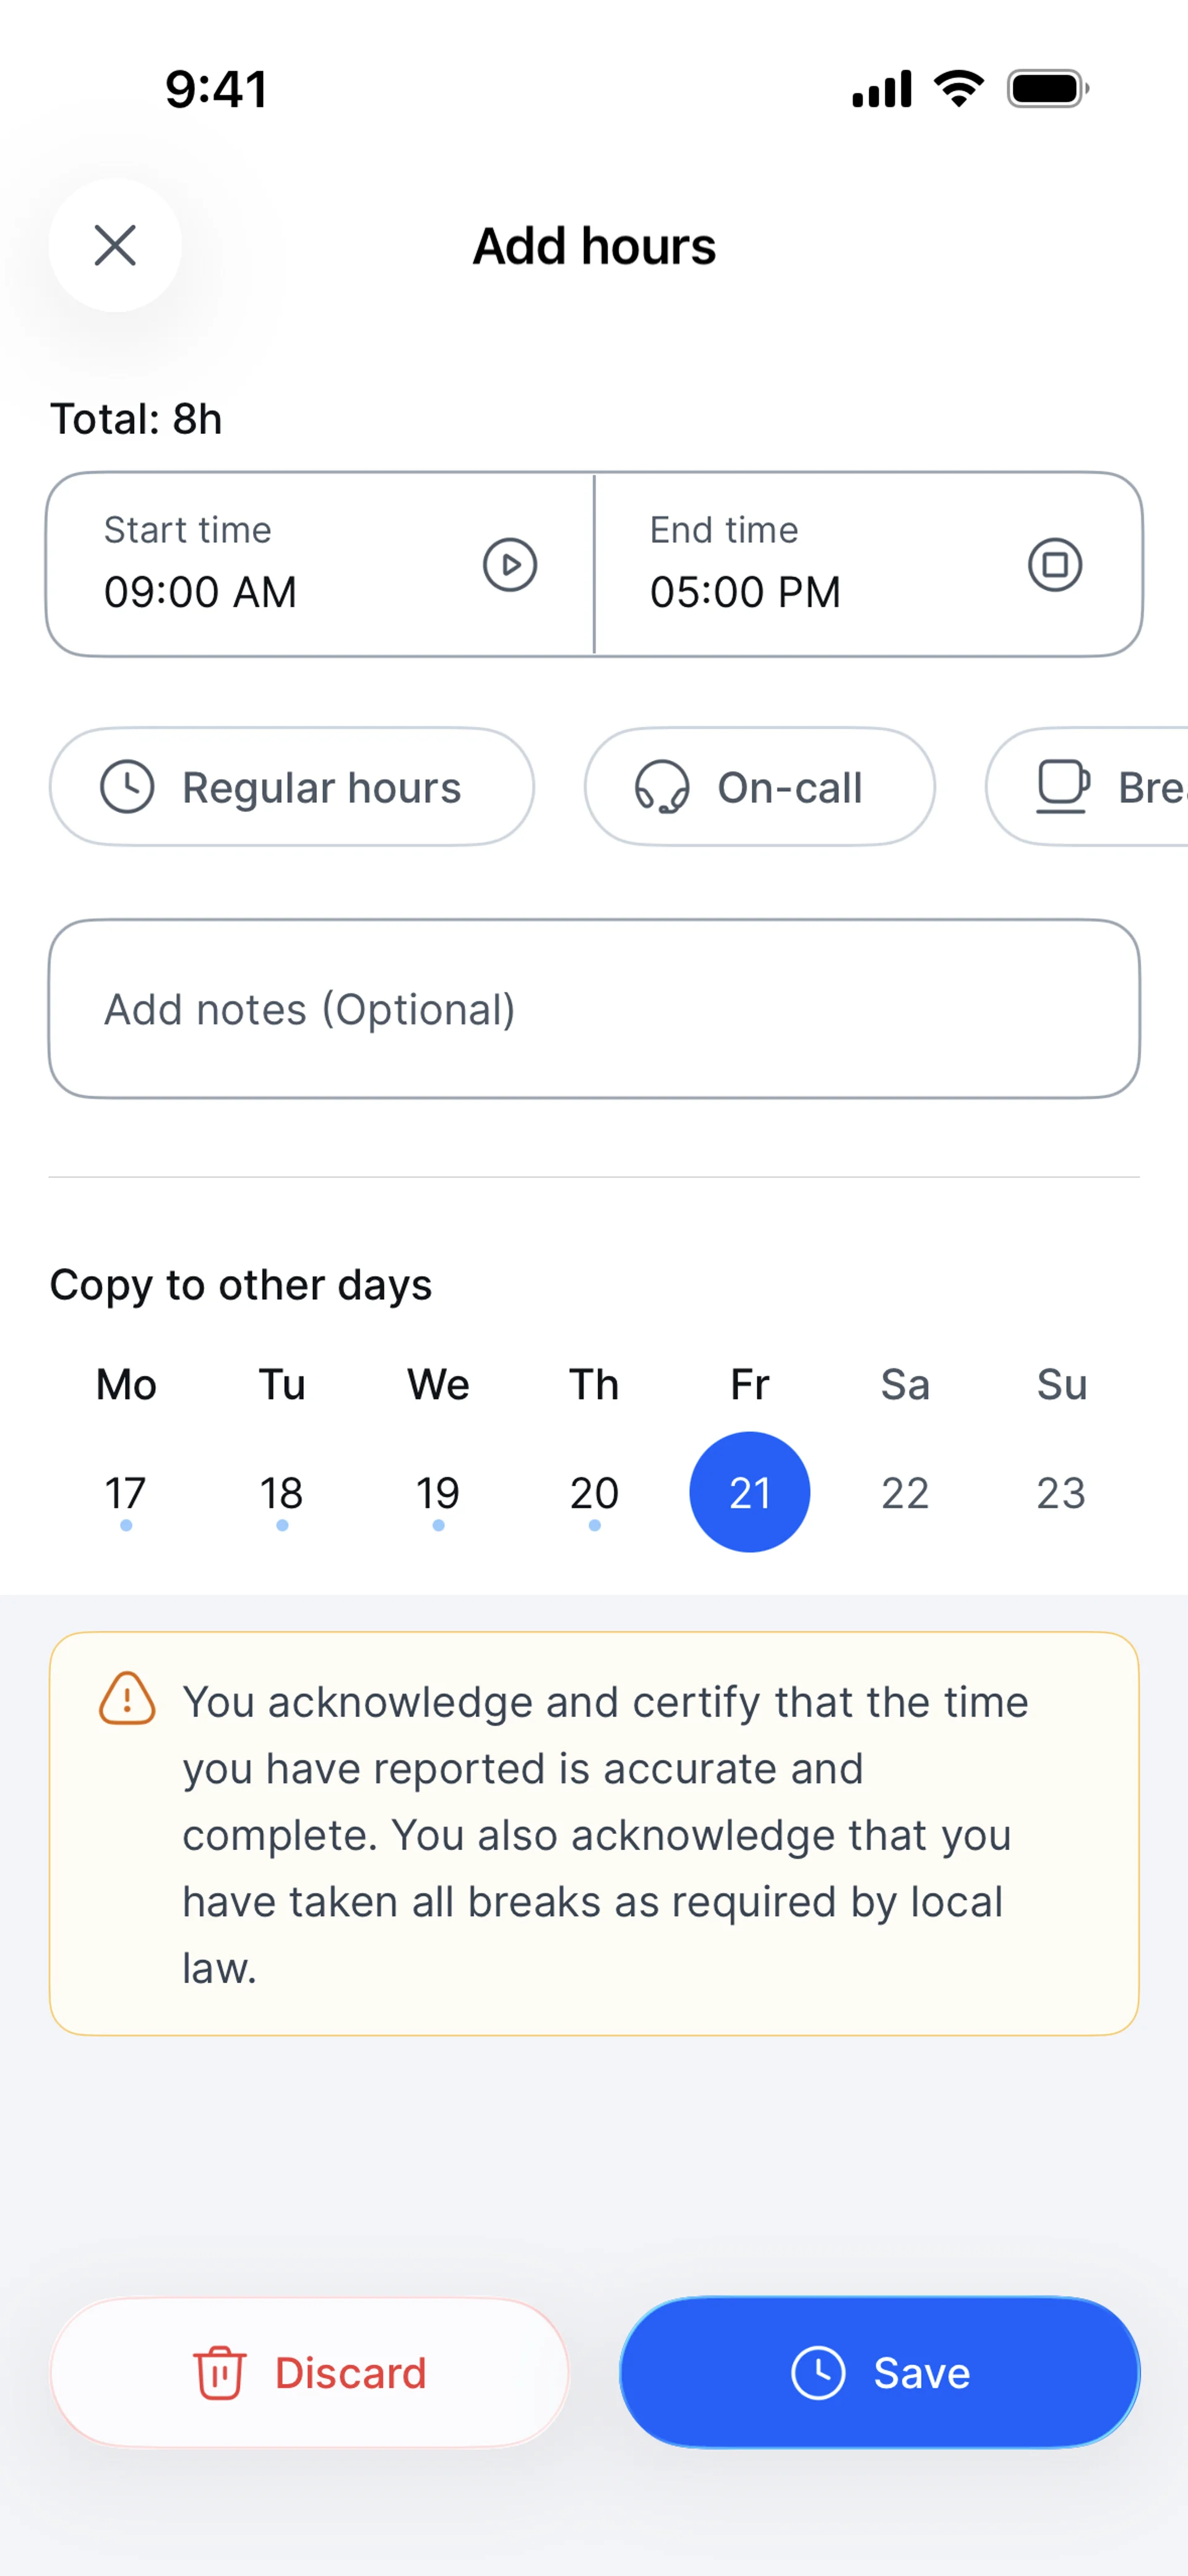
Task: Copy hours to Wednesday 19
Action: [x=438, y=1493]
